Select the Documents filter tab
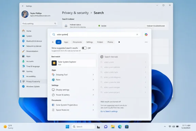 pyautogui.click(x=77, y=42)
